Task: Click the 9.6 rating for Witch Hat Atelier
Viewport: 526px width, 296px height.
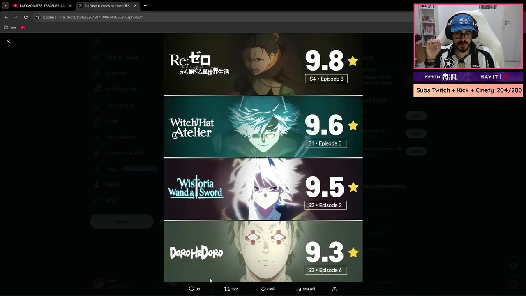Action: [x=324, y=125]
